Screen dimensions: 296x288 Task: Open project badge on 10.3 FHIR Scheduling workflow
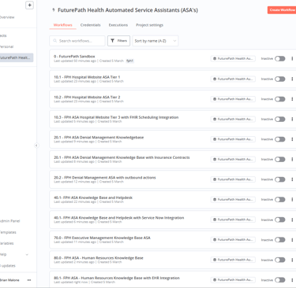[x=233, y=119]
